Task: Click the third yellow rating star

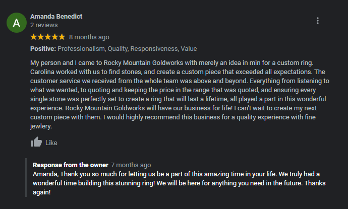Action: pos(48,37)
